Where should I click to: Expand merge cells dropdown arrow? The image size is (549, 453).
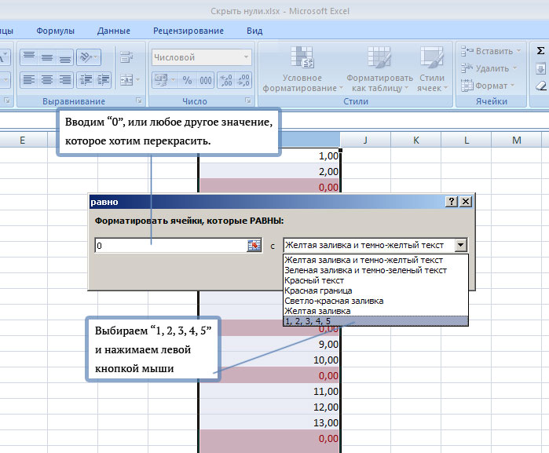click(137, 80)
